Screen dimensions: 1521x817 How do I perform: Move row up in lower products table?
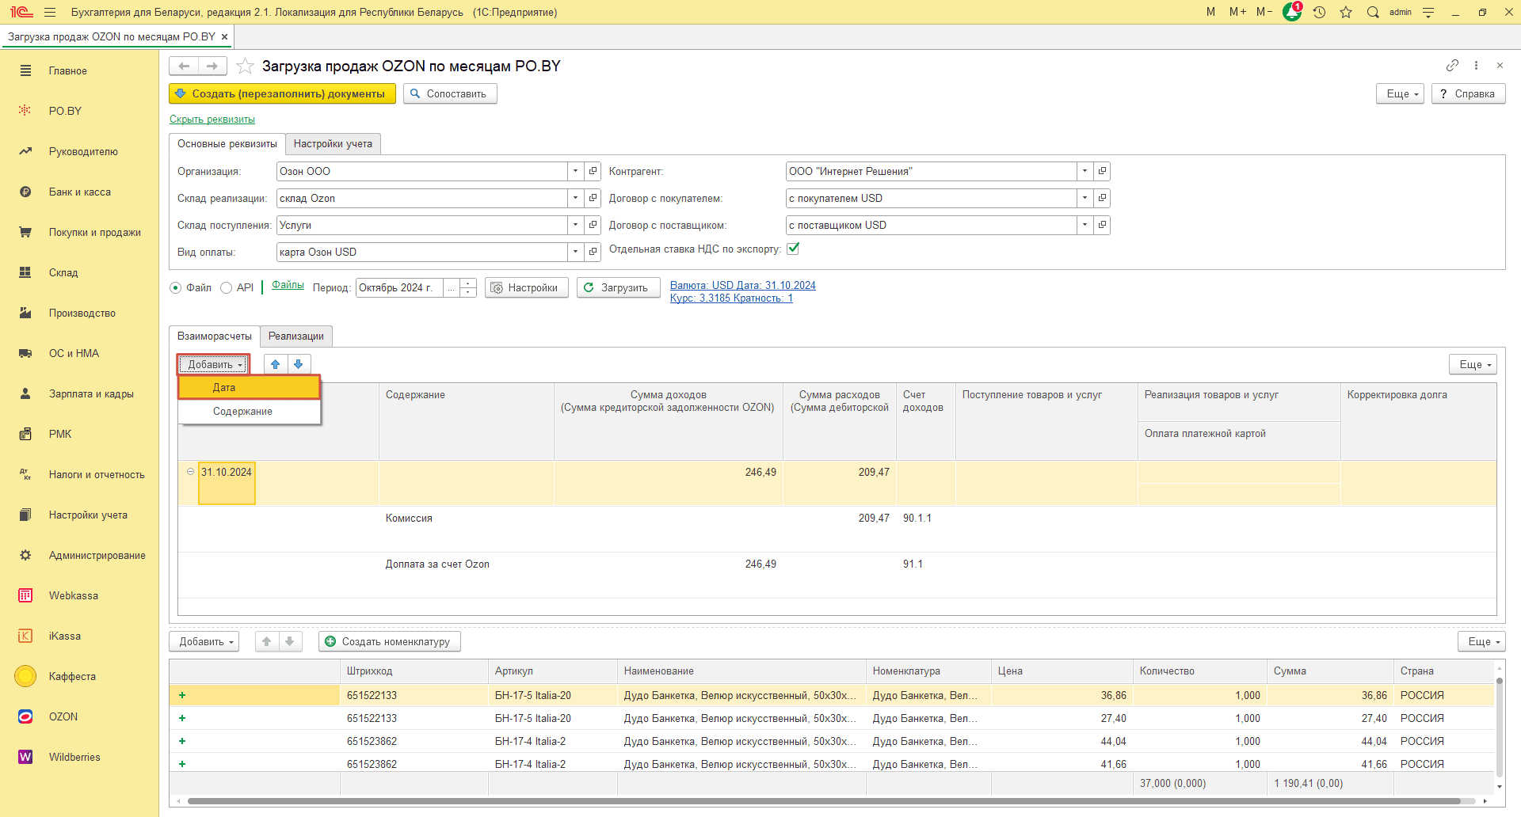266,641
